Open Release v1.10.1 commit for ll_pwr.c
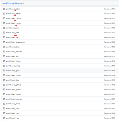The width and height of the screenshot is (119, 121). coord(110,104)
